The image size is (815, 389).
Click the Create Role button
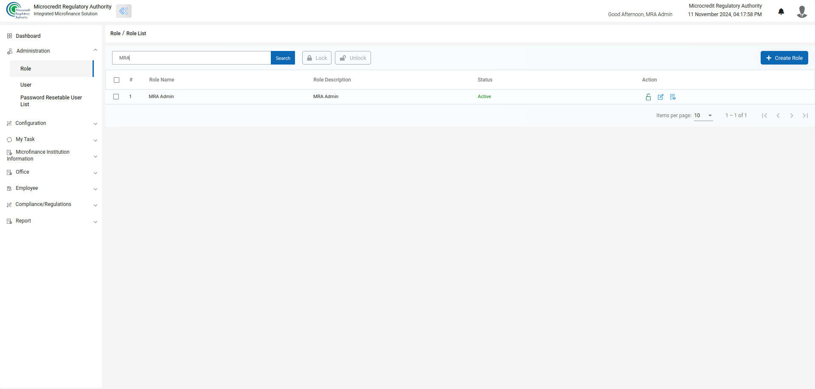tap(784, 58)
